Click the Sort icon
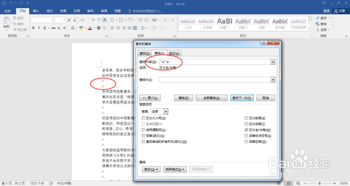This screenshot has width=350, height=186. [165, 20]
